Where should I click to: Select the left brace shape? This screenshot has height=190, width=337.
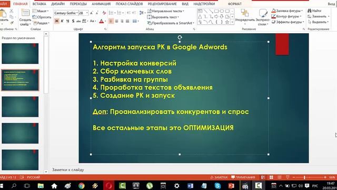(216, 22)
